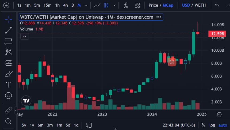Open chart settings gear icon

[219, 114]
